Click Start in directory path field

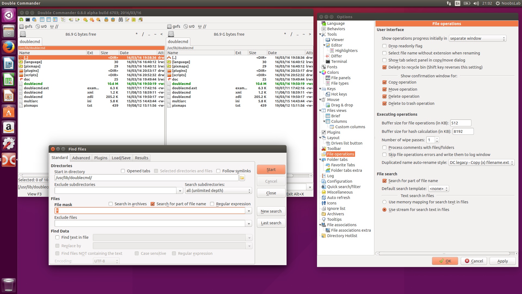pyautogui.click(x=147, y=178)
